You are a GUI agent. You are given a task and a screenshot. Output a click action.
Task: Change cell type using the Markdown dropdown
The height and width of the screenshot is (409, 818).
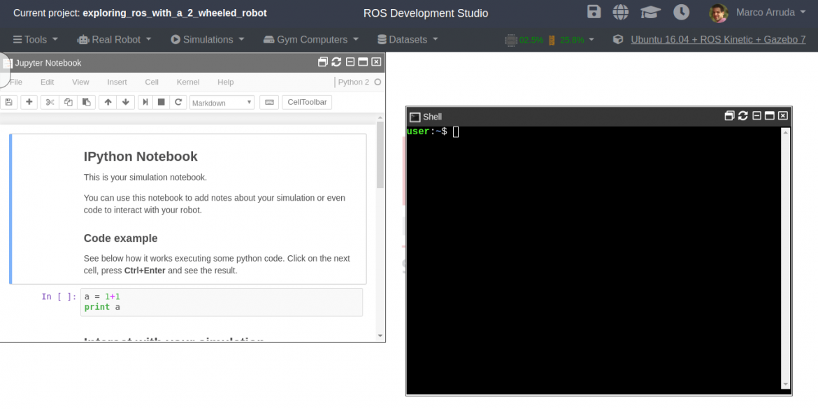pos(222,102)
